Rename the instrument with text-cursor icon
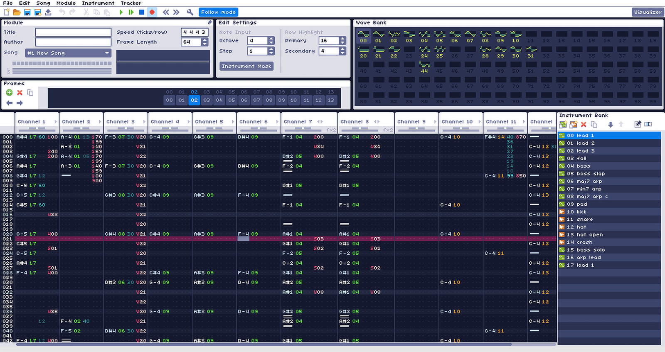 (x=648, y=124)
